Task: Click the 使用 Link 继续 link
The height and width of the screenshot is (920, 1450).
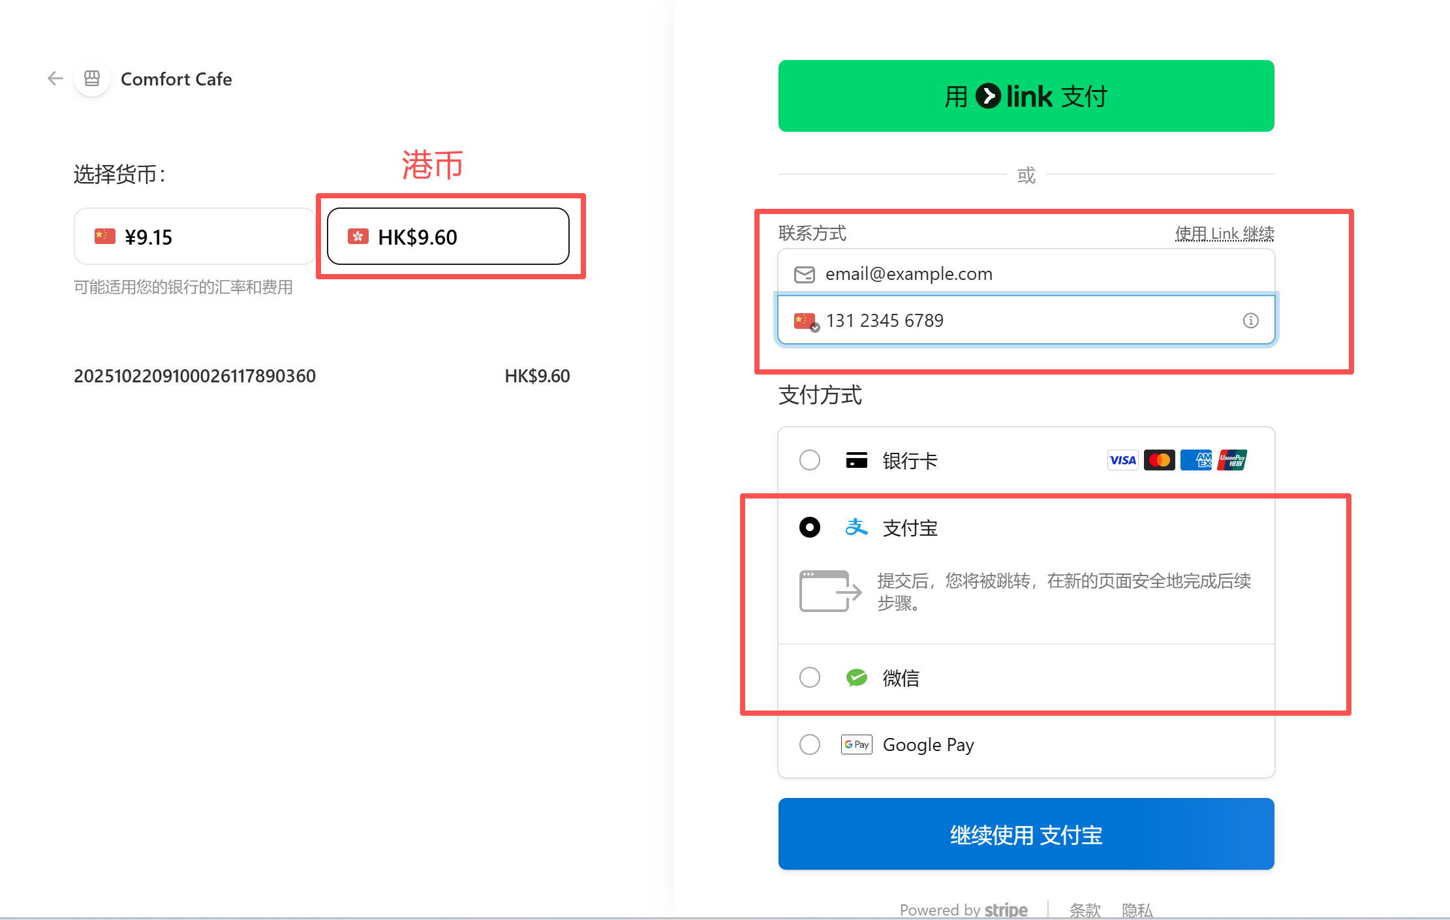Action: 1224,233
